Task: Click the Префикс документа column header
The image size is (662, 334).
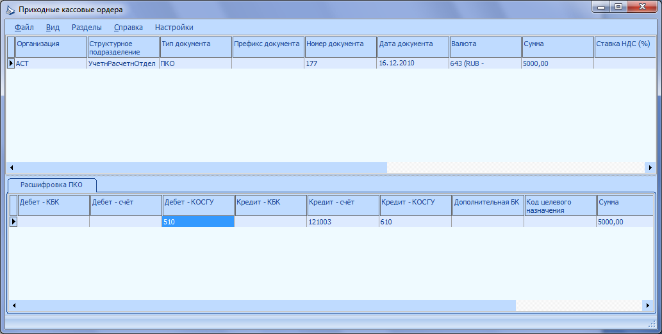Action: pyautogui.click(x=269, y=47)
